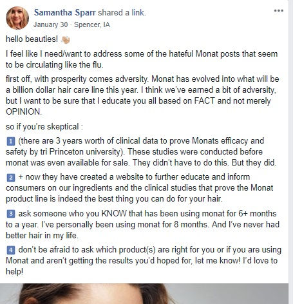Click the word OPINION in the post
293x304 pixels.
[x=24, y=112]
